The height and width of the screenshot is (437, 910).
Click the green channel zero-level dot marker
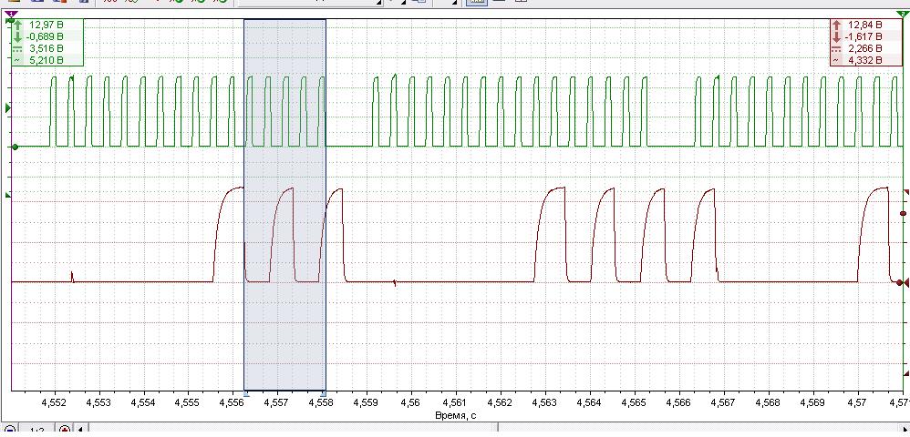click(x=16, y=147)
